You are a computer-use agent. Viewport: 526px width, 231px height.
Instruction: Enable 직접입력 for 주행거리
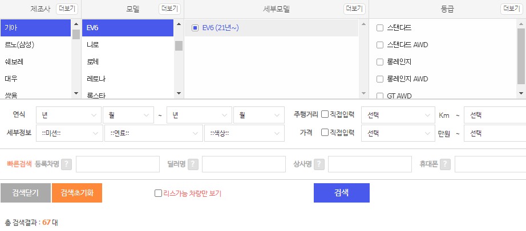325,114
